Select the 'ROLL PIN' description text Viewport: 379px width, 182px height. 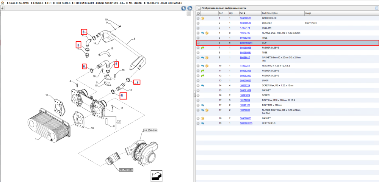[266, 28]
